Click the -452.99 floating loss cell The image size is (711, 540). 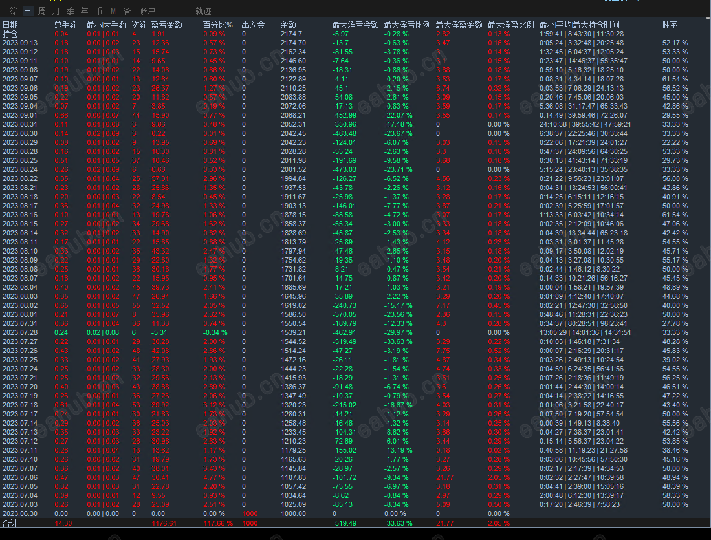tap(345, 116)
